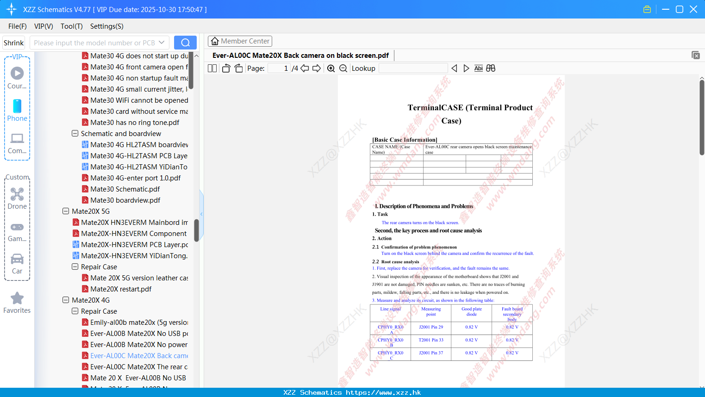Screen dimensions: 705x397
Task: Collapse the side panel handle
Action: 201,214
